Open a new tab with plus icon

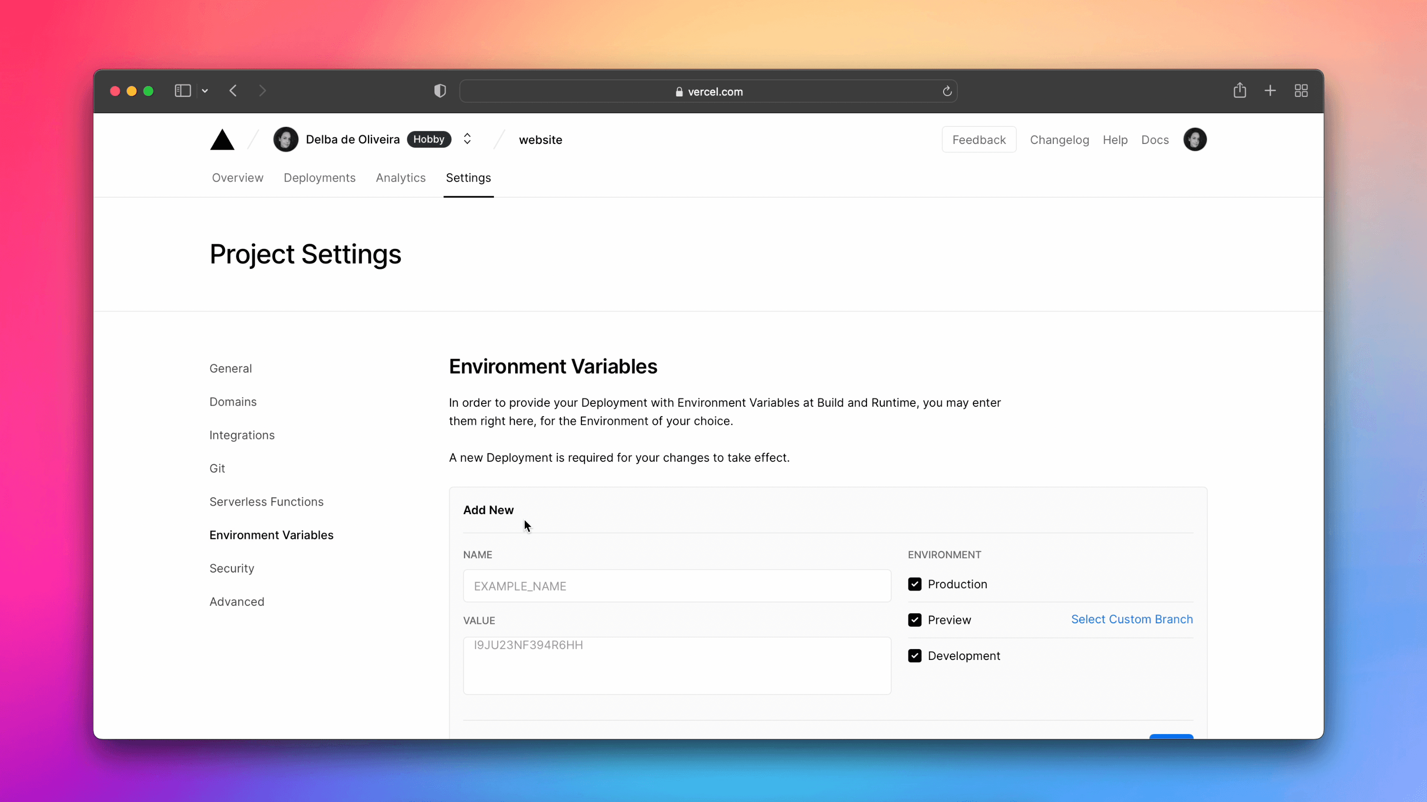[1270, 91]
